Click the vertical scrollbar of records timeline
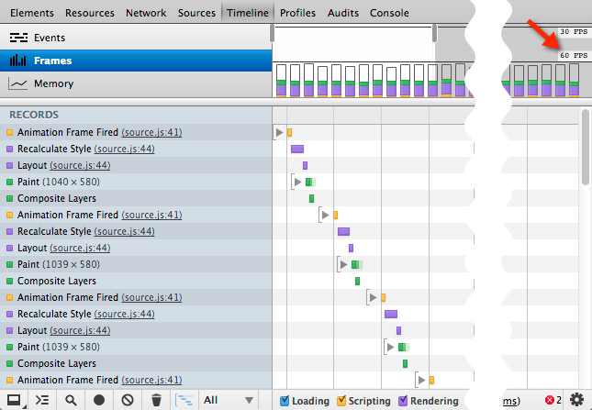Screen dimensions: 592x410 coord(586,147)
